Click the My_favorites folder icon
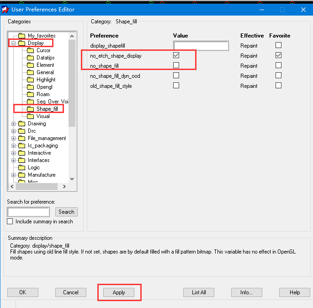The width and height of the screenshot is (313, 308). 21,36
